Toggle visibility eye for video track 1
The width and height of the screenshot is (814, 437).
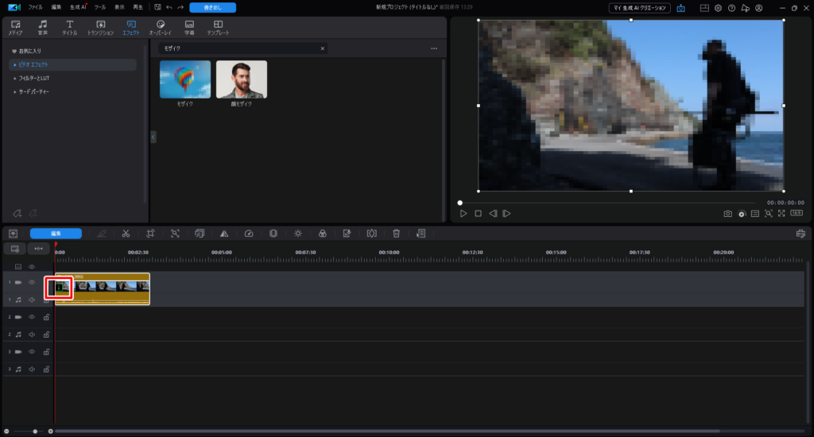point(32,282)
